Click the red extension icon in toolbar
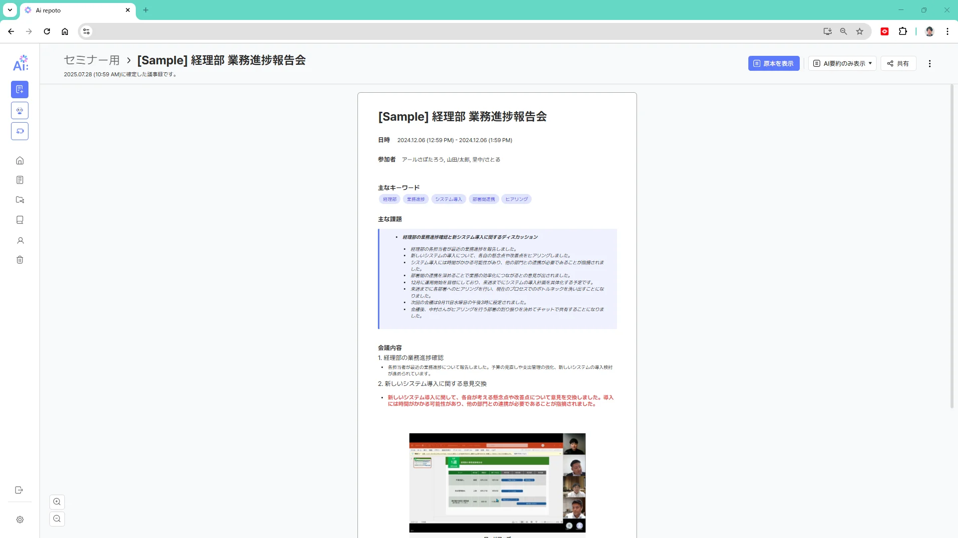 click(x=885, y=31)
